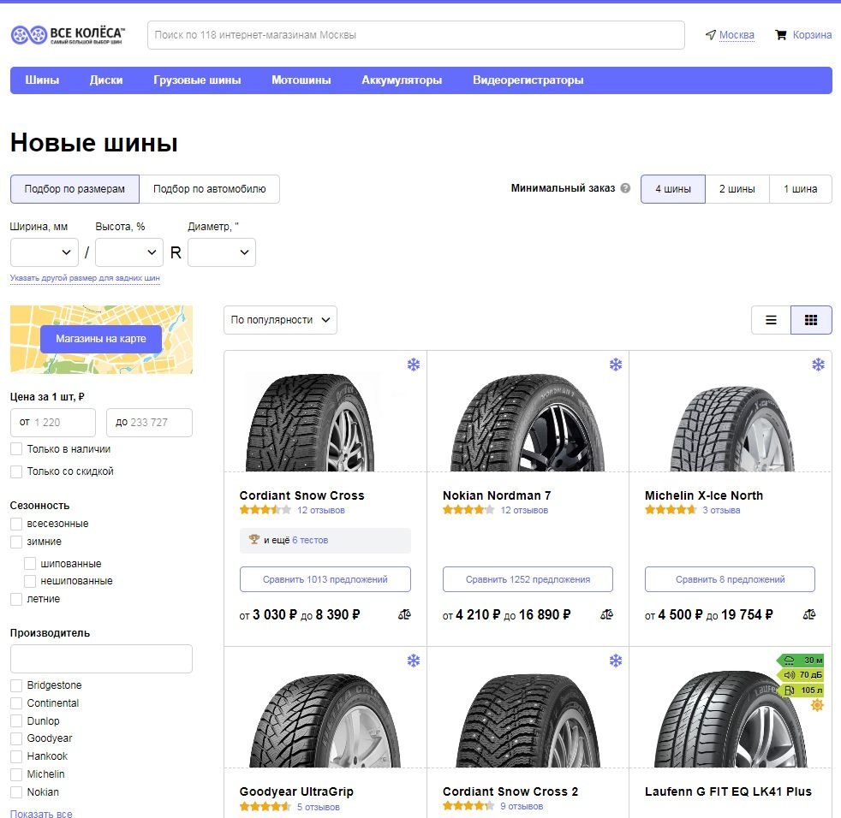Viewport: 841px width, 818px height.
Task: Open the Диаметр diameter dropdown
Action: pos(222,252)
